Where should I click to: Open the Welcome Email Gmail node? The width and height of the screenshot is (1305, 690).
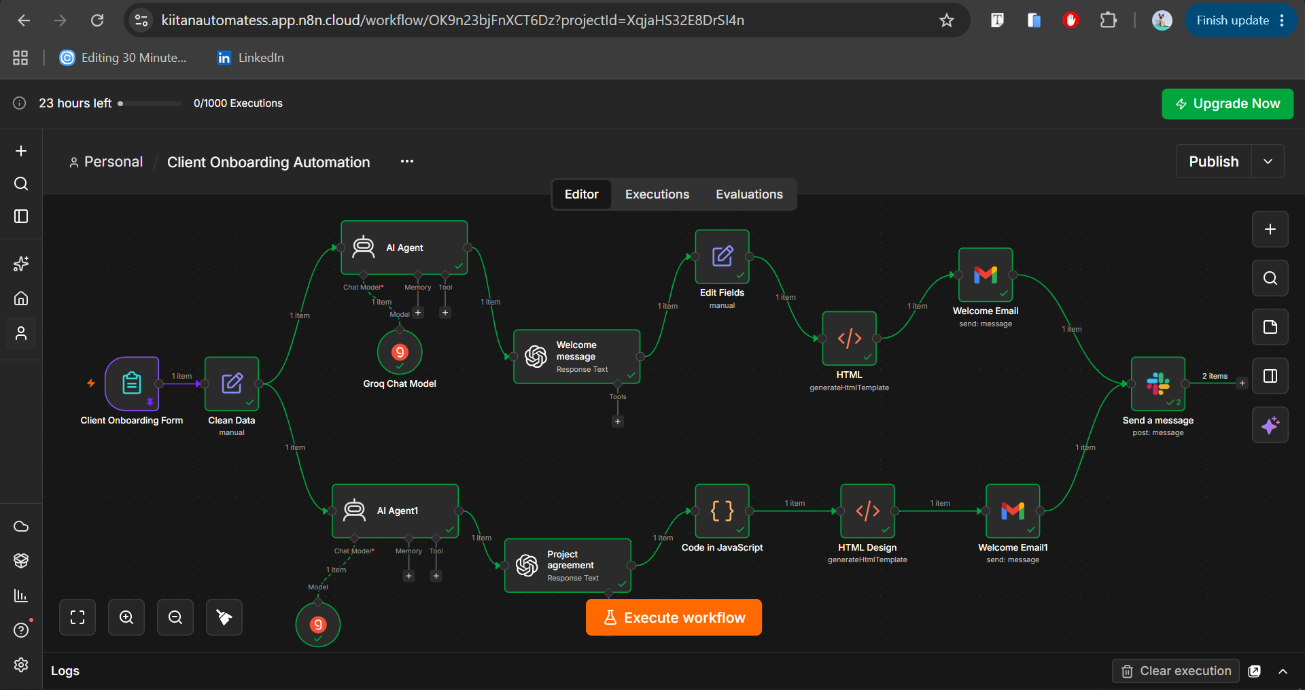[986, 275]
